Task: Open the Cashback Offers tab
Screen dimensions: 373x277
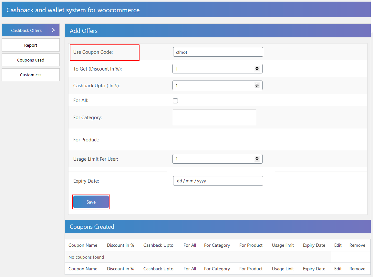Action: click(31, 30)
